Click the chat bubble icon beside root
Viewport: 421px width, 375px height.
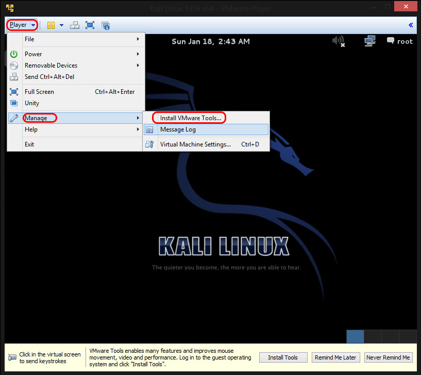(391, 41)
